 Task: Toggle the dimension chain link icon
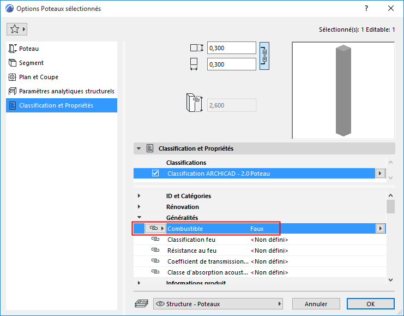coord(264,56)
